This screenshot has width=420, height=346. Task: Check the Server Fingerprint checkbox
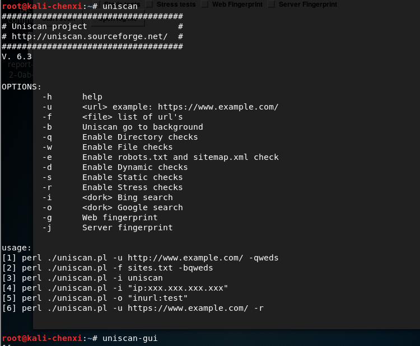coord(272,4)
